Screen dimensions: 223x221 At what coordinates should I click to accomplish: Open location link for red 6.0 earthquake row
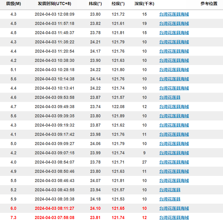[x=174, y=208]
